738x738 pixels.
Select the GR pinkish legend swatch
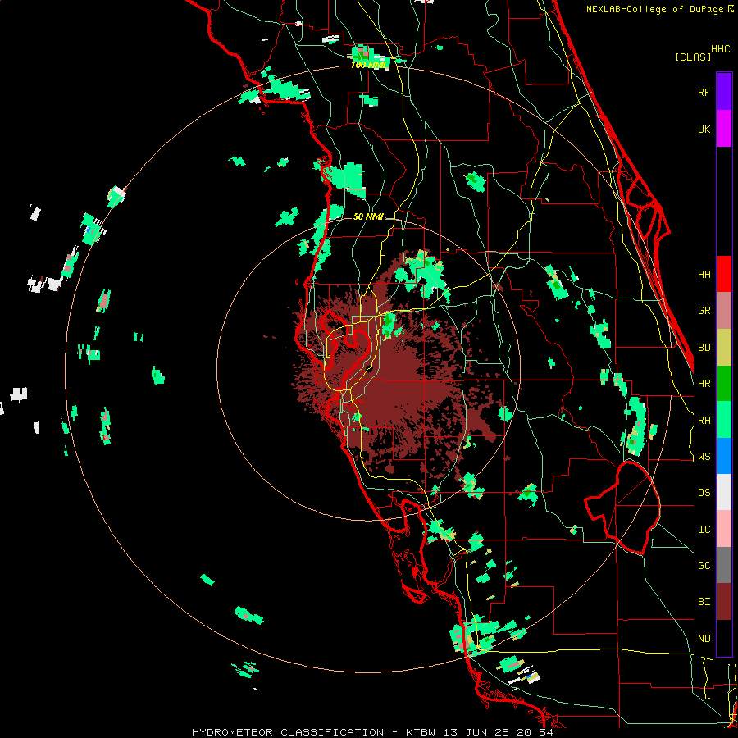724,311
